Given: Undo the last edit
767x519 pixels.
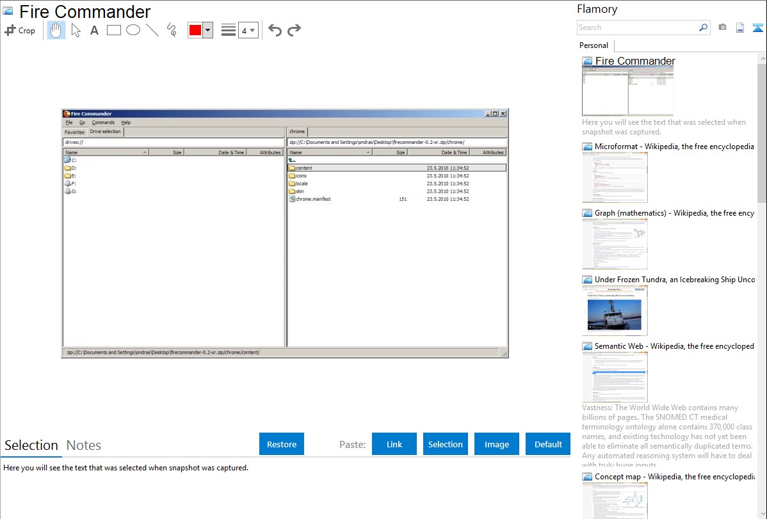Looking at the screenshot, I should tap(275, 30).
